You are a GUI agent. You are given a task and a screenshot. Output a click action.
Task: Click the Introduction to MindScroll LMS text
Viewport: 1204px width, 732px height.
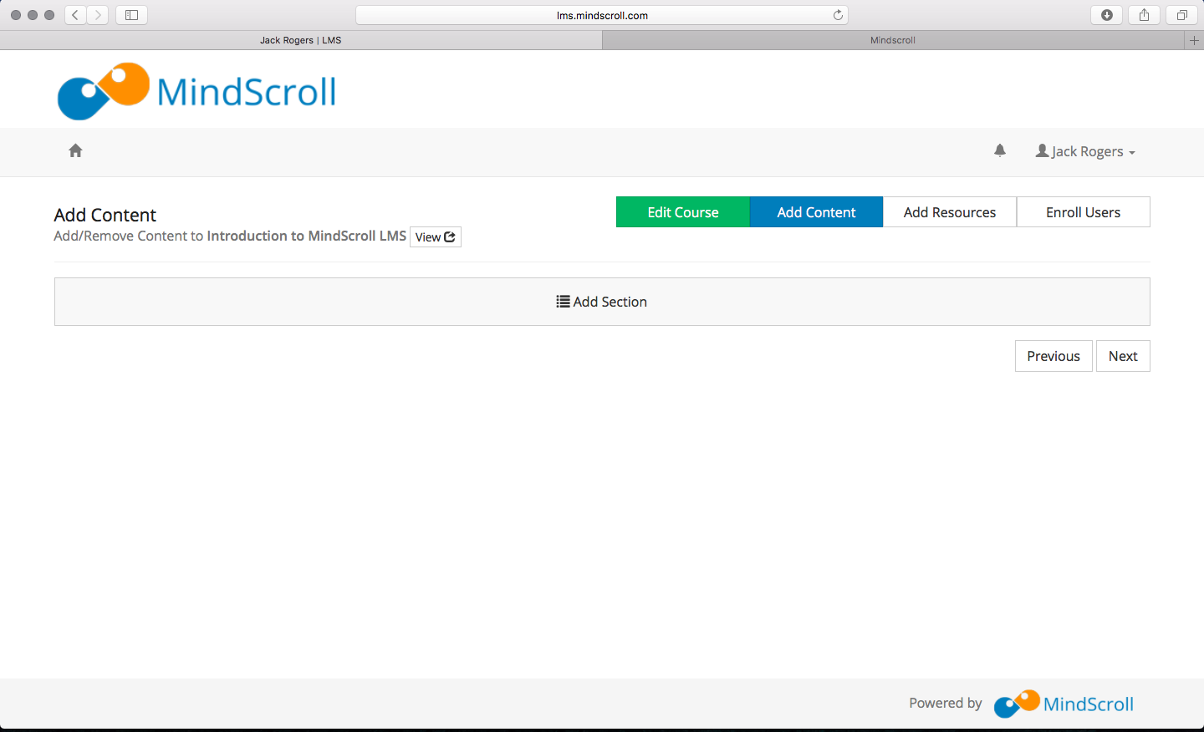(x=307, y=236)
